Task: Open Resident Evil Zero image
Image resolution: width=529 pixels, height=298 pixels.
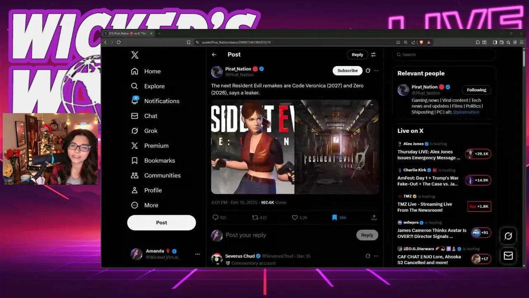Action: pyautogui.click(x=337, y=147)
